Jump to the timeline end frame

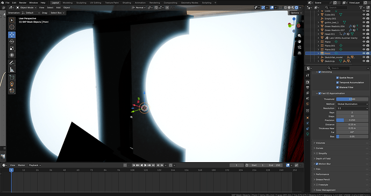pos(153,165)
